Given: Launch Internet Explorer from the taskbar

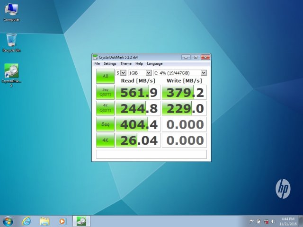Looking at the screenshot, I should (x=27, y=221).
